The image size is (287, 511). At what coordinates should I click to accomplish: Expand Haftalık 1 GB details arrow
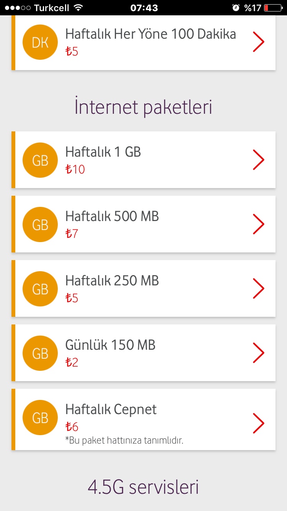(259, 160)
